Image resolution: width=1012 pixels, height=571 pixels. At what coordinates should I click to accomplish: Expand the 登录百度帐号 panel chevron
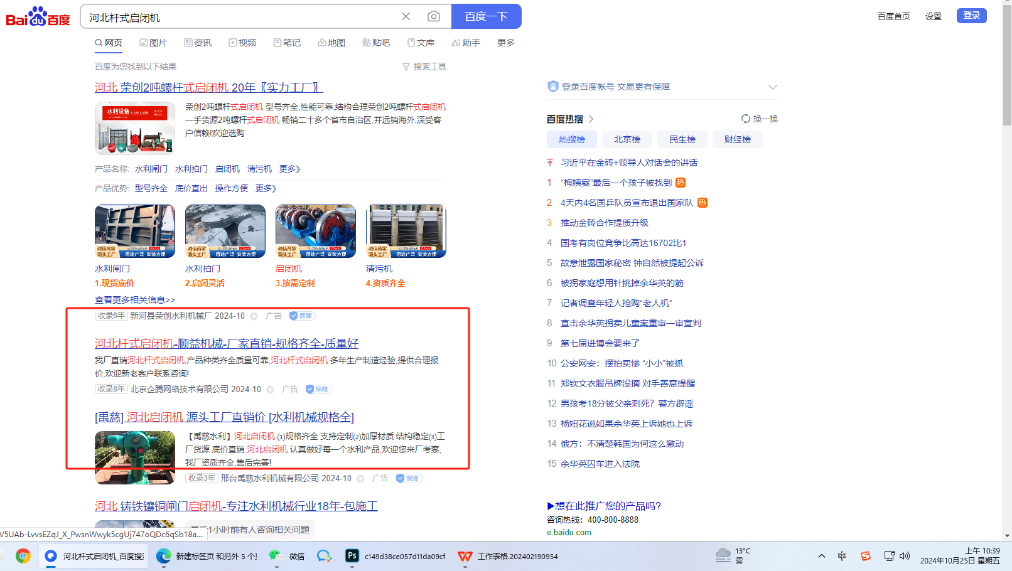click(x=773, y=87)
